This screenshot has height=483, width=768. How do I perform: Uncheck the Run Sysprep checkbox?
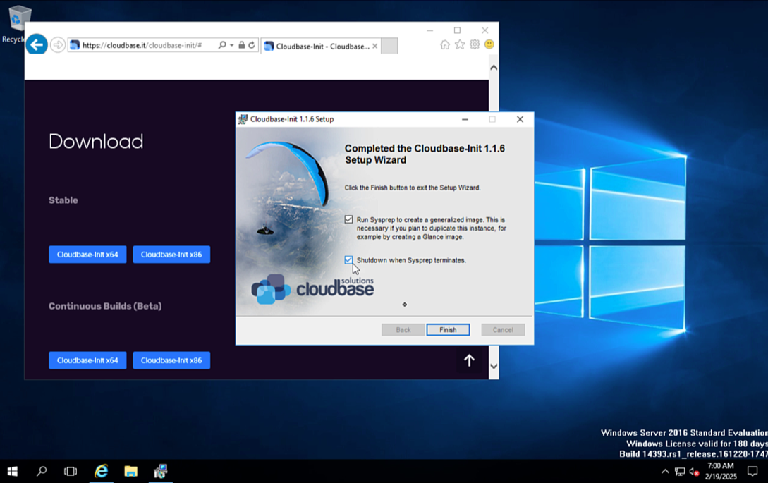(348, 219)
